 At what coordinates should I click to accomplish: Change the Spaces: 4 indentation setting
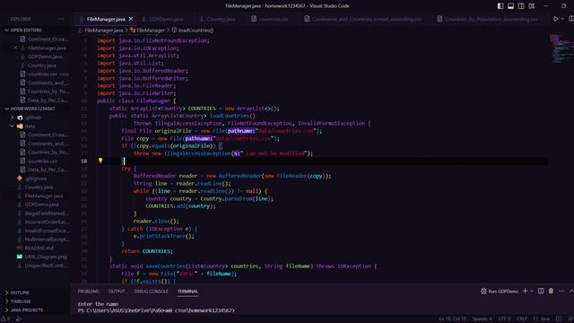(x=482, y=319)
